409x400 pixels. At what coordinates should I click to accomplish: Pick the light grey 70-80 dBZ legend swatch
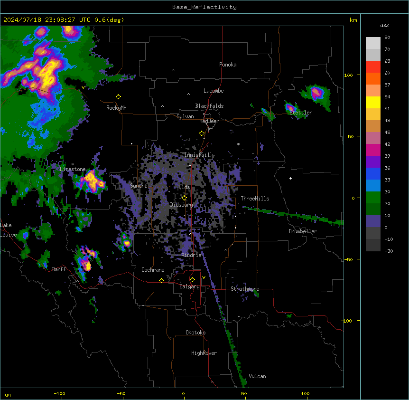point(373,43)
